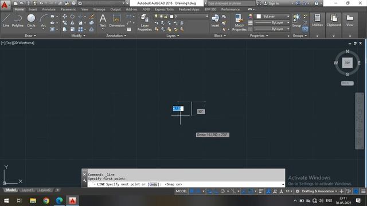Expand the Draw panel
The width and height of the screenshot is (367, 206).
pos(30,35)
